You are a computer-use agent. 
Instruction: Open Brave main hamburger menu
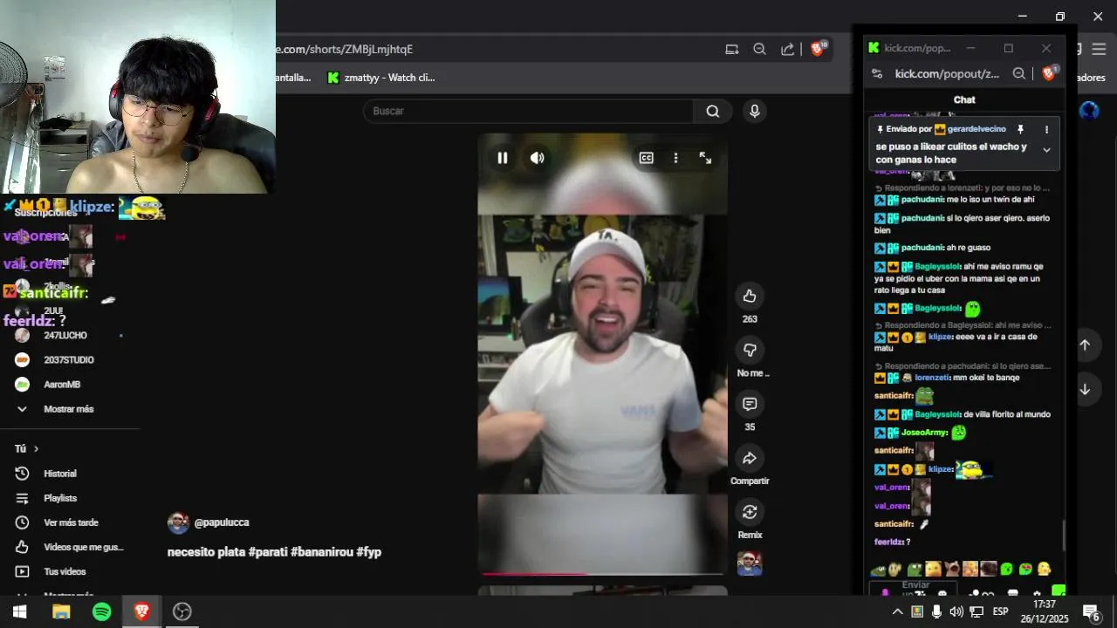(1099, 50)
